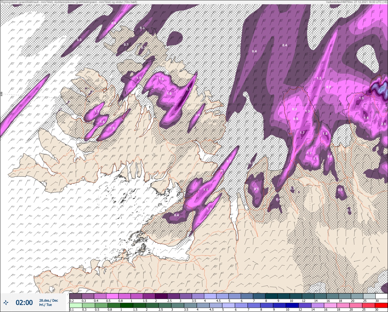This screenshot has width=388, height=312.
Task: Pick the top-row white legend swatch above 30
Action: (x=381, y=296)
